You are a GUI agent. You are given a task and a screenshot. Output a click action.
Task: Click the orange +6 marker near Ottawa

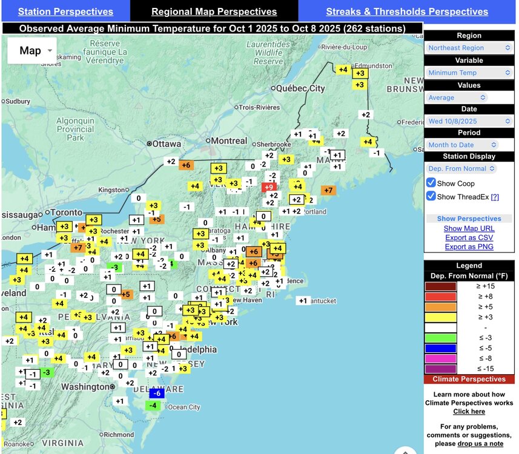click(x=185, y=165)
